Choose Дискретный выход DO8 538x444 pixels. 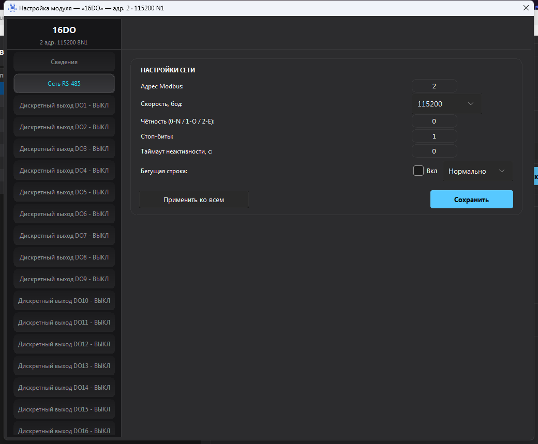(64, 257)
